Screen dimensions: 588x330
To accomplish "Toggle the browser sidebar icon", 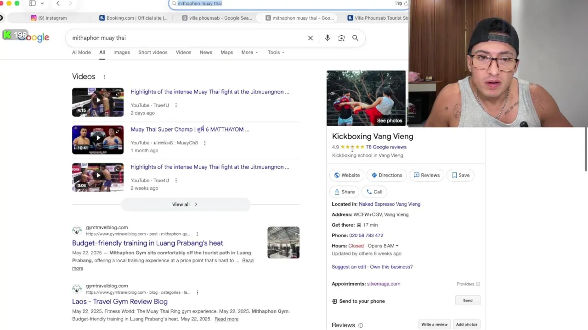I will click(x=32, y=3).
